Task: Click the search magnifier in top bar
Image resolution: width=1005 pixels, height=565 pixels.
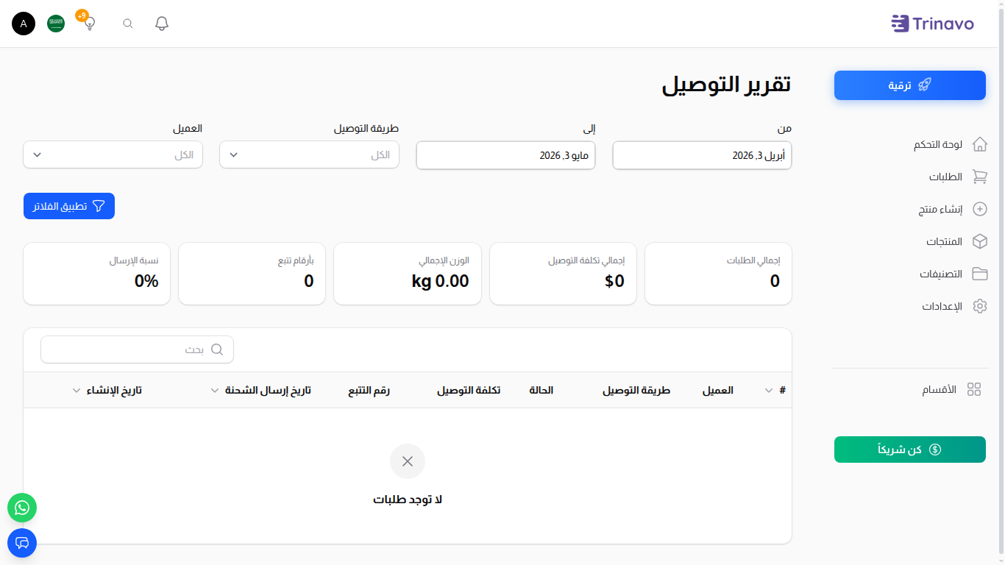Action: click(x=128, y=24)
